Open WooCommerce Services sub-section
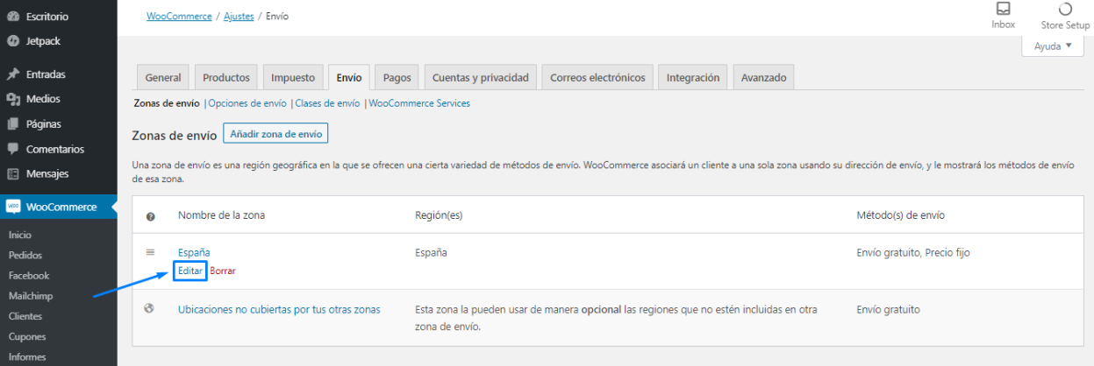Image resolution: width=1094 pixels, height=366 pixels. click(x=419, y=103)
